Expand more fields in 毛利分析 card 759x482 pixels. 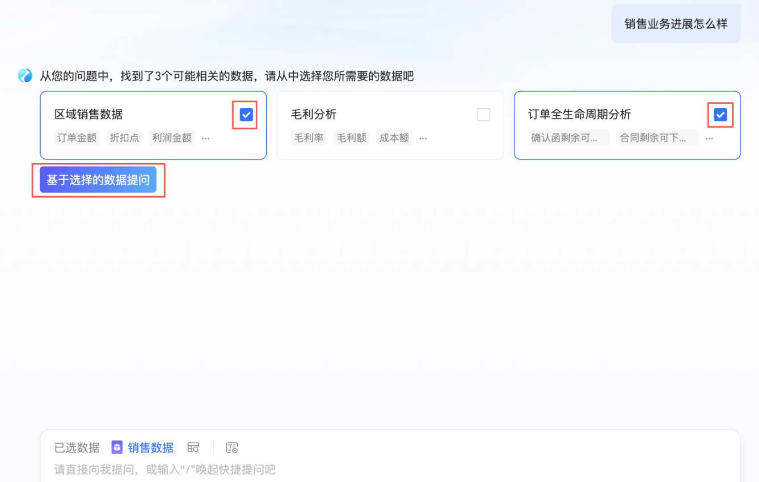coord(423,138)
